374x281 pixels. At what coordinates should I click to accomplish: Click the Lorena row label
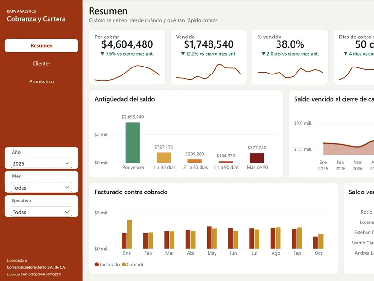point(367,222)
